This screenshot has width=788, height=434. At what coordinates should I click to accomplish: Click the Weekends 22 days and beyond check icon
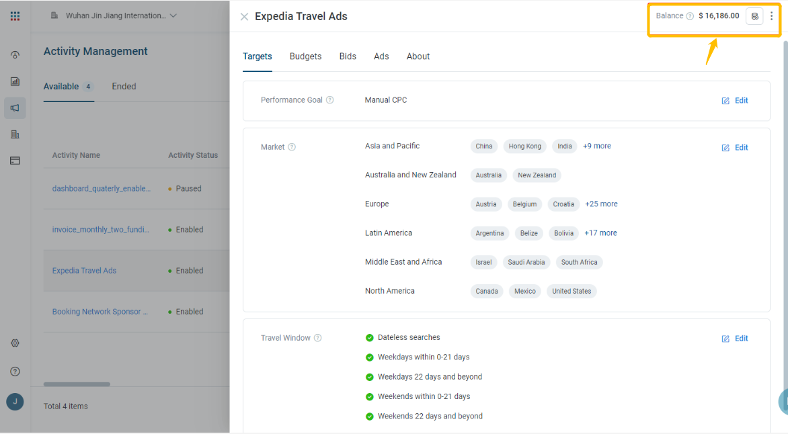(369, 417)
